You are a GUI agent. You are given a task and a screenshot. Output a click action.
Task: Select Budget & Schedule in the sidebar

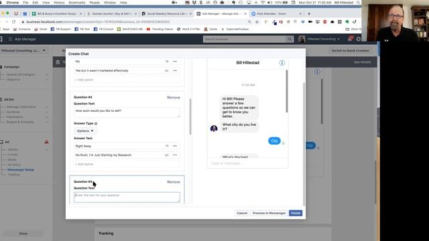pyautogui.click(x=20, y=122)
